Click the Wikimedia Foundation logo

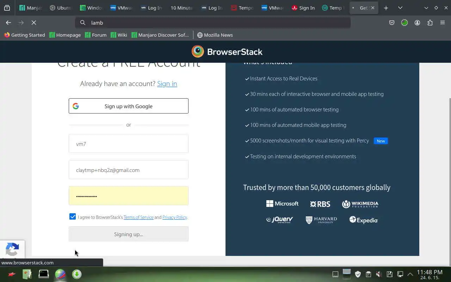pos(360,204)
